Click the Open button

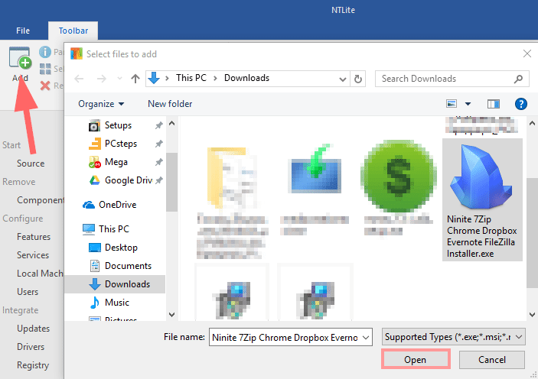[x=416, y=359]
